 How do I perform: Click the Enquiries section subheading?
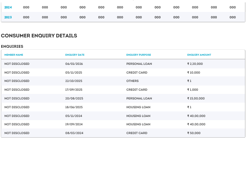(12, 47)
